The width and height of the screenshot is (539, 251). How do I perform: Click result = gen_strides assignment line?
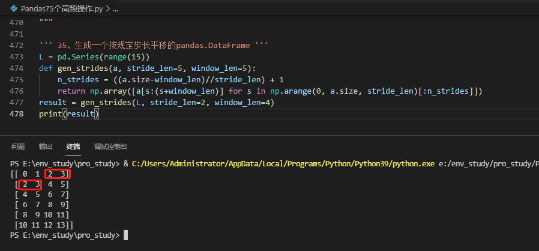pos(157,103)
